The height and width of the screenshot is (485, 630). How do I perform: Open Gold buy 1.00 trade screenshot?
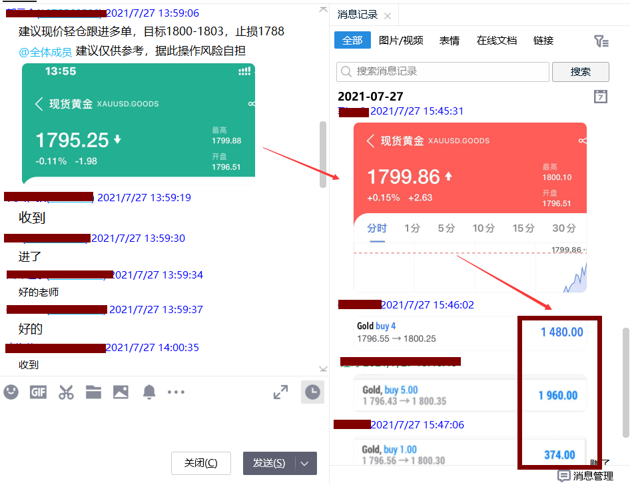470,452
